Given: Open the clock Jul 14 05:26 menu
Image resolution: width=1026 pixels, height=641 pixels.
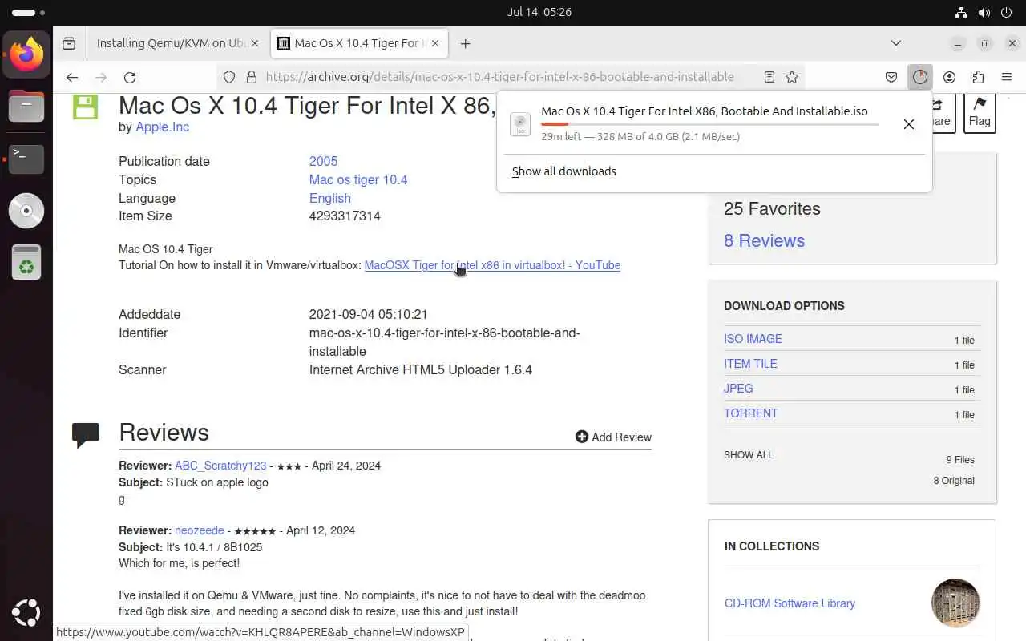Looking at the screenshot, I should (539, 12).
